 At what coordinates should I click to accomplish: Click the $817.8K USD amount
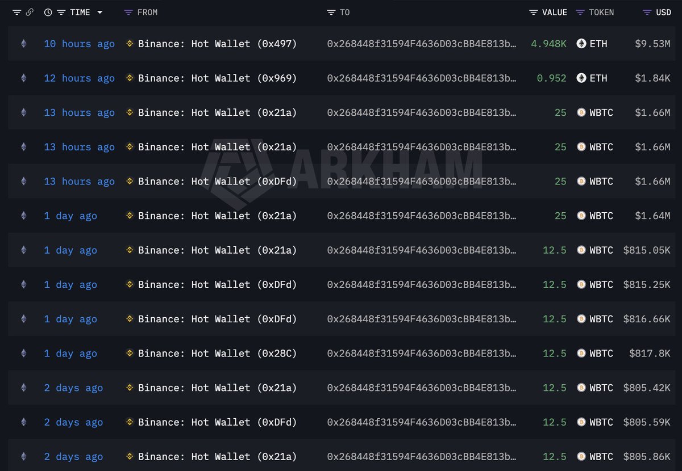coord(650,353)
